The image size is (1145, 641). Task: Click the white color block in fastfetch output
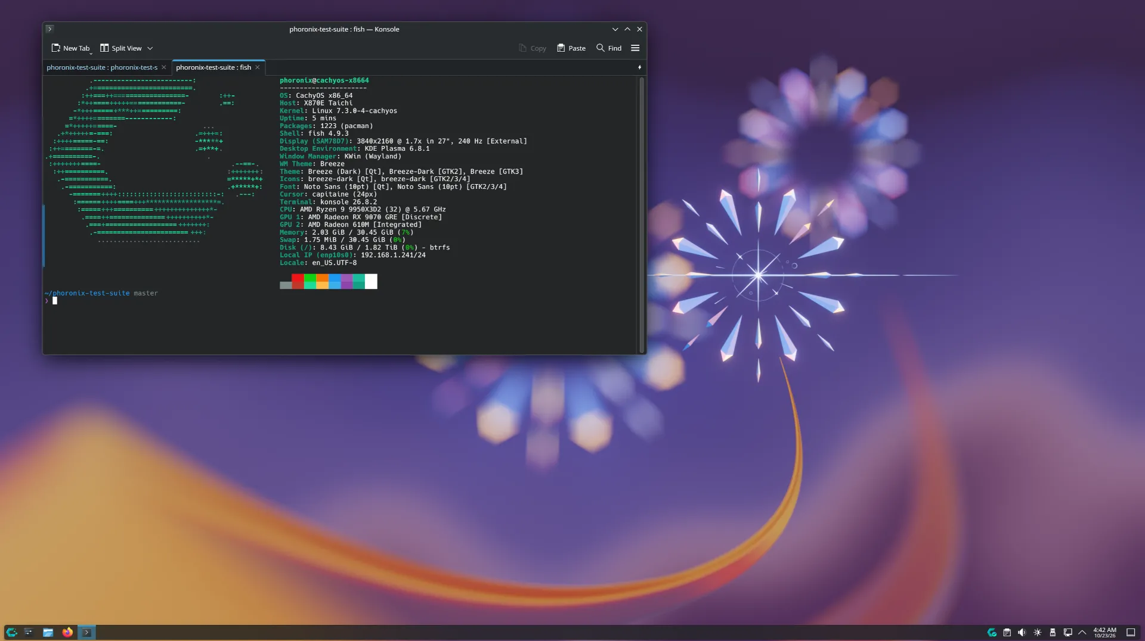tap(371, 281)
